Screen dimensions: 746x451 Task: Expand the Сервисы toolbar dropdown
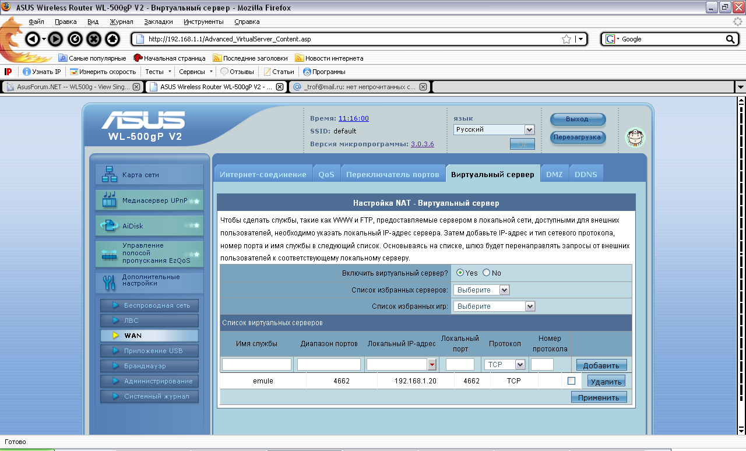tap(196, 72)
